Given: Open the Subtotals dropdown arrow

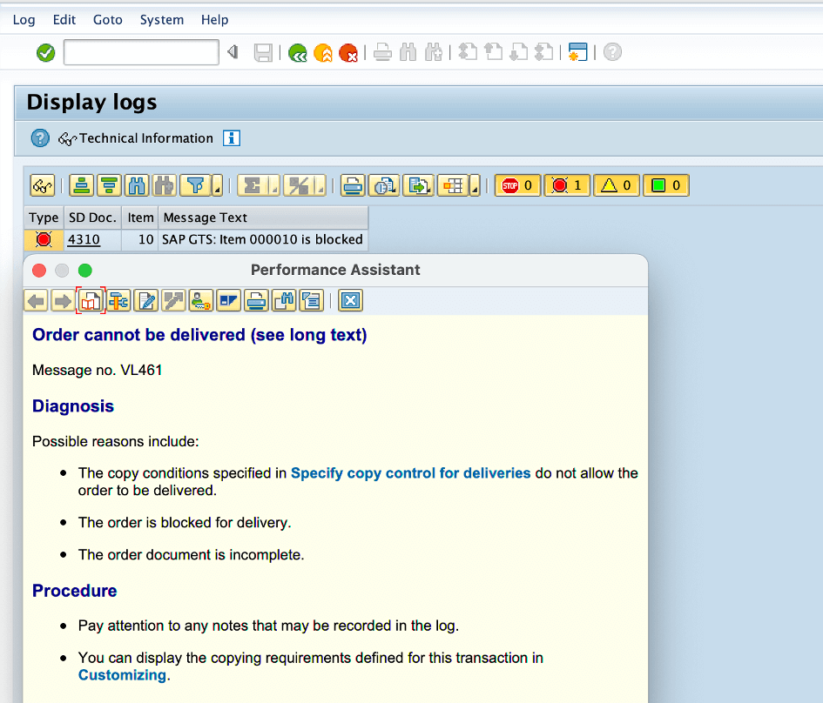Looking at the screenshot, I should (x=320, y=185).
